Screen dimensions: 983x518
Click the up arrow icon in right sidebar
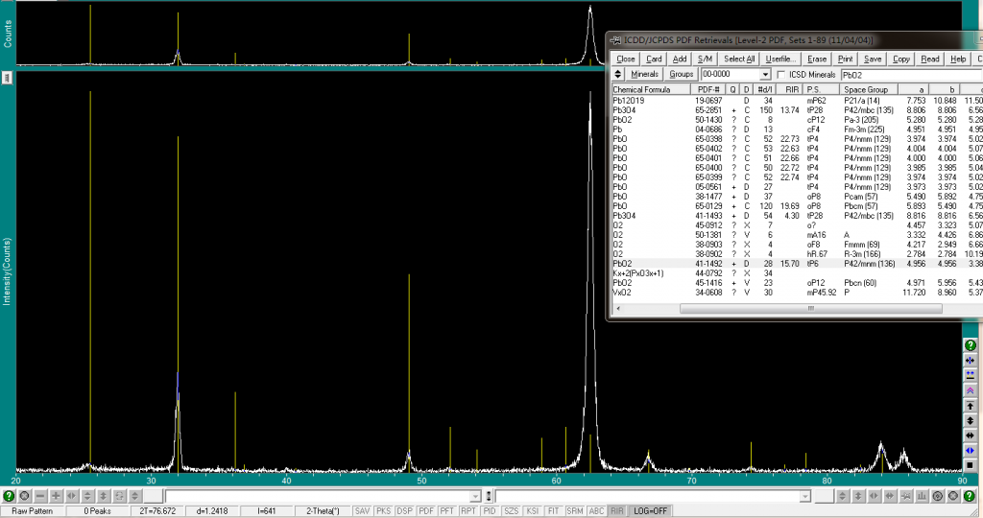point(971,406)
